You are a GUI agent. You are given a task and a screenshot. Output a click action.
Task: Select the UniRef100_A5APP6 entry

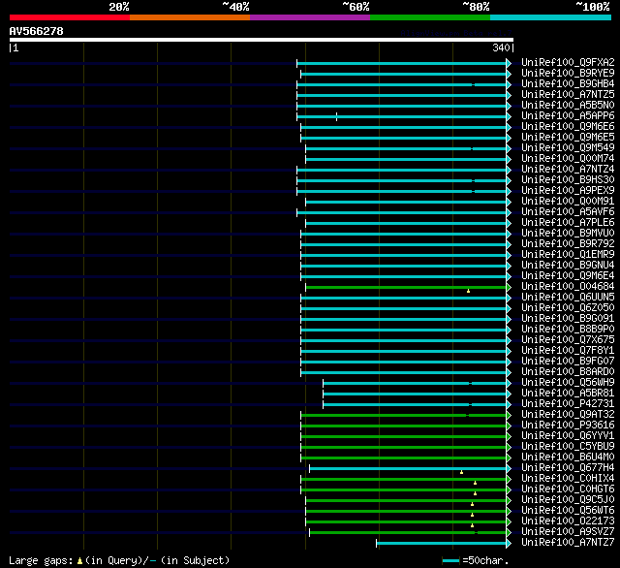pyautogui.click(x=568, y=116)
